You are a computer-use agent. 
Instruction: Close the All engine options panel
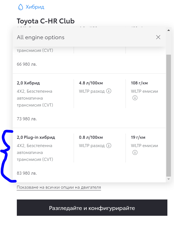(x=158, y=37)
